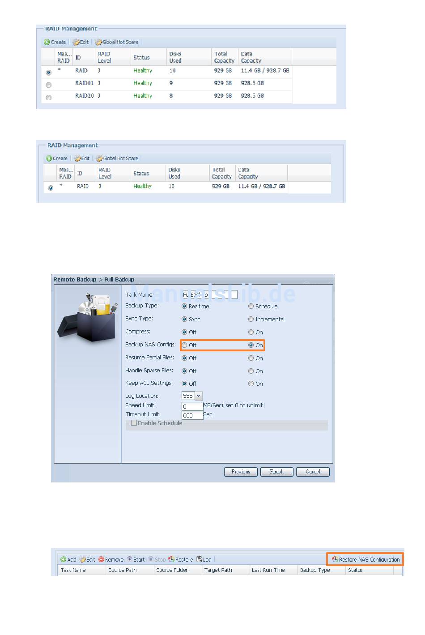
Task: Open the Log viewer icon
Action: point(200,559)
